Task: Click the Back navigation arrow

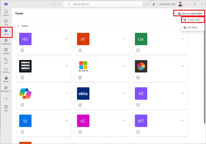Action: [x=54, y=4]
